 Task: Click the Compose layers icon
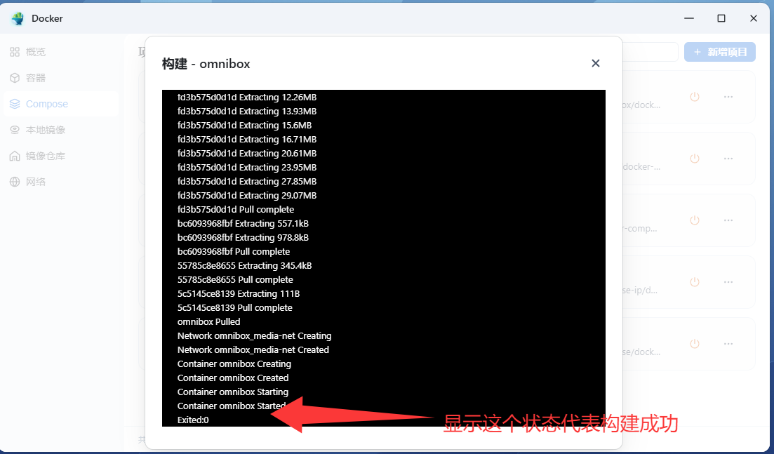[x=15, y=104]
